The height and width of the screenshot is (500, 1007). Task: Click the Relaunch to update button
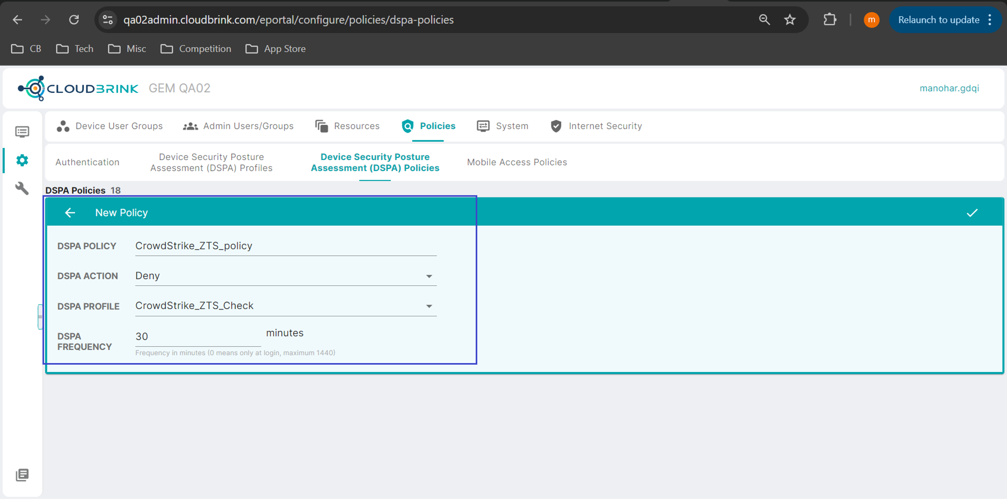(x=938, y=20)
